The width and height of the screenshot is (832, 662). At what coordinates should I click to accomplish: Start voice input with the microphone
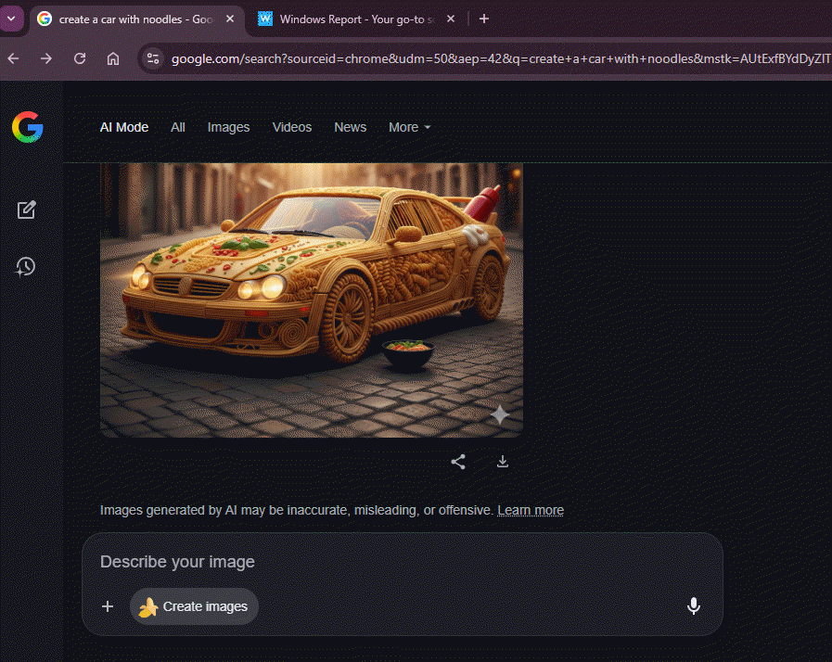[x=694, y=605]
